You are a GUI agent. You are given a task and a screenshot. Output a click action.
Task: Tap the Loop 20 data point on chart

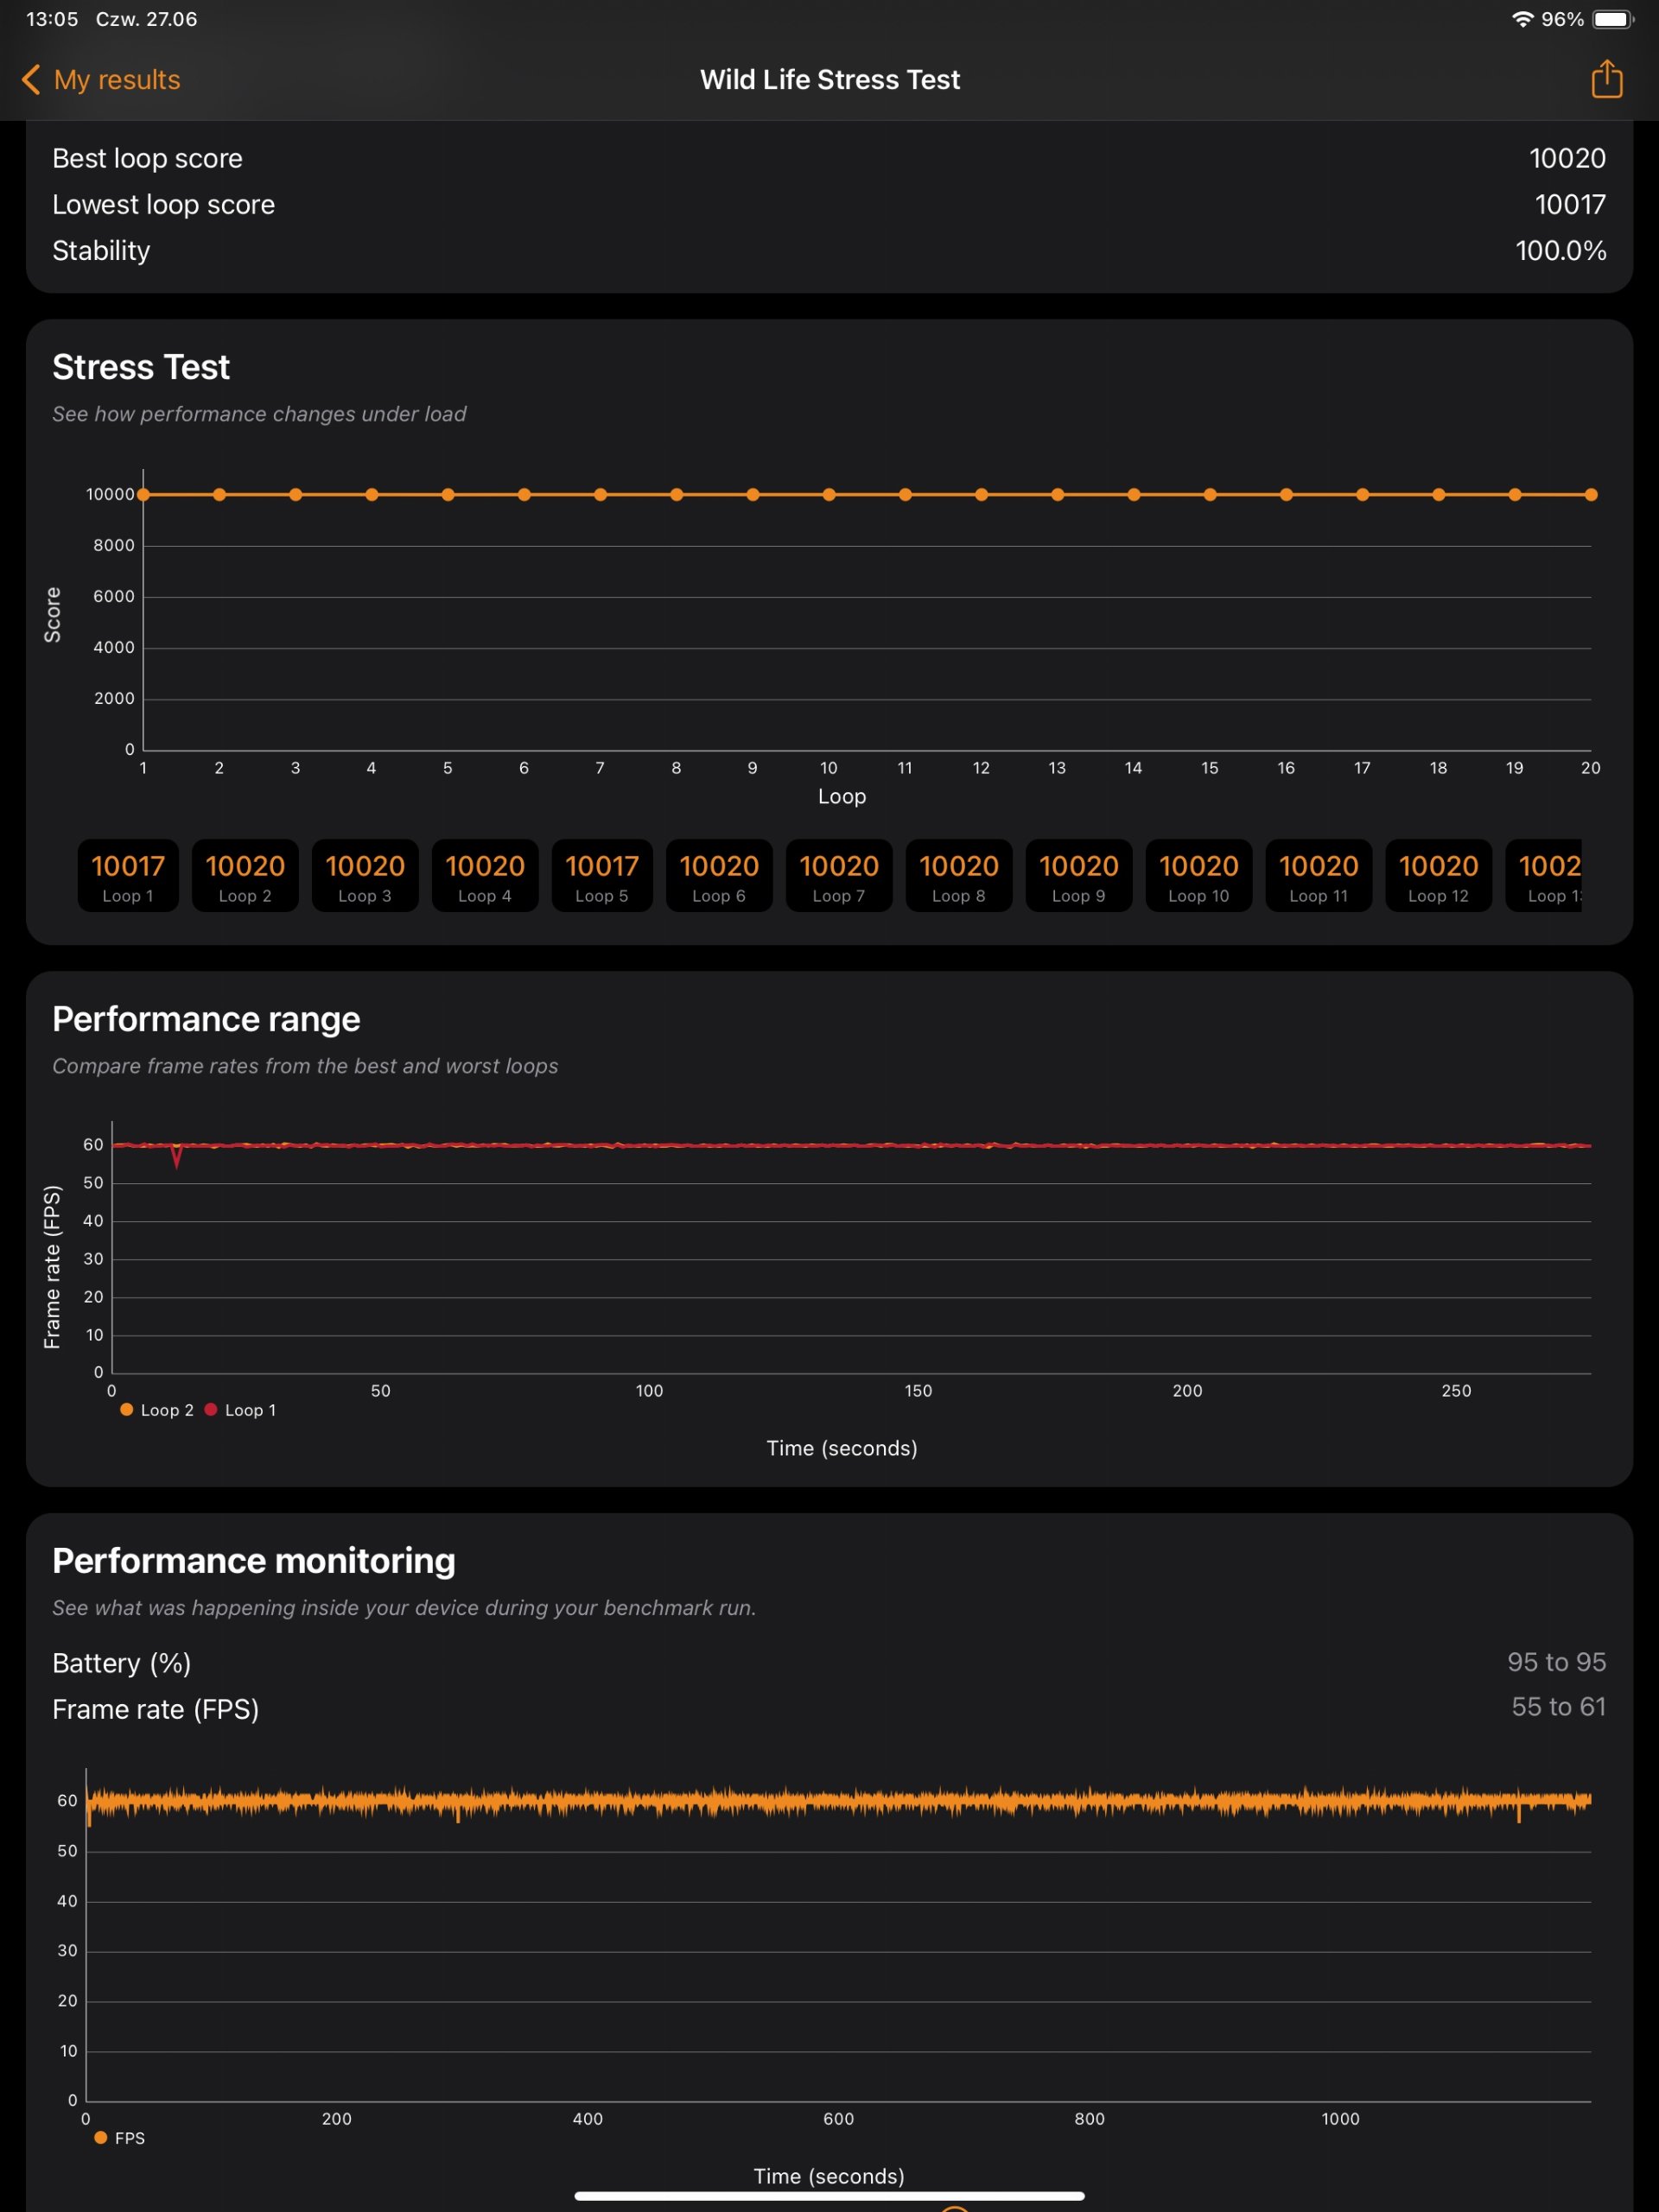point(1591,494)
